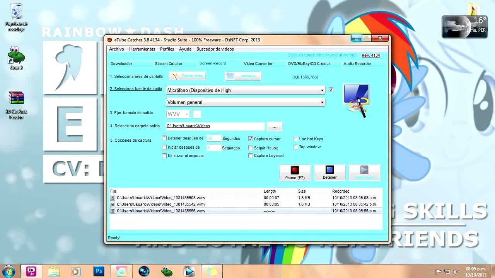Viewport: 495px width, 278px height.
Task: Open the Windows Start button
Action: [x=9, y=271]
